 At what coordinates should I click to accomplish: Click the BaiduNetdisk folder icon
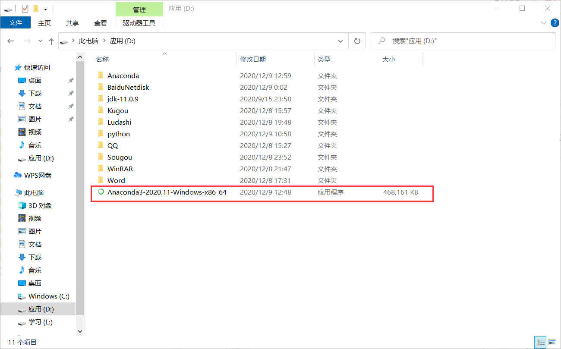pyautogui.click(x=101, y=87)
